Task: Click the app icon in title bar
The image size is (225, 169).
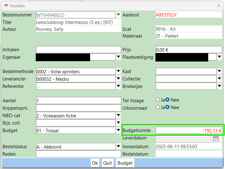Action: (6, 6)
